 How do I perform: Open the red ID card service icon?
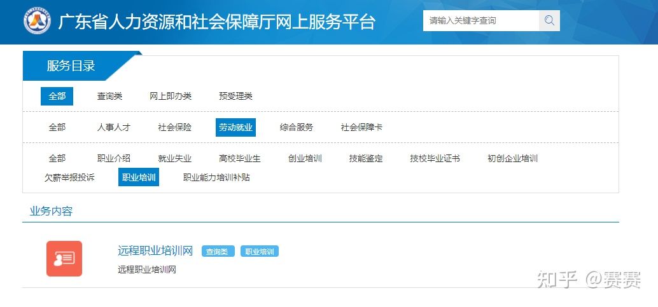pos(64,258)
